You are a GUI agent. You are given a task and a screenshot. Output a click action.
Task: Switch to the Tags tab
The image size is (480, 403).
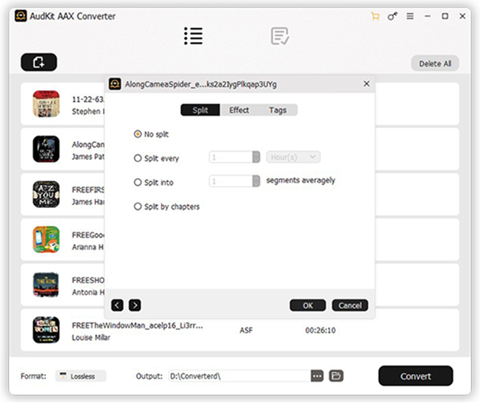pos(277,110)
